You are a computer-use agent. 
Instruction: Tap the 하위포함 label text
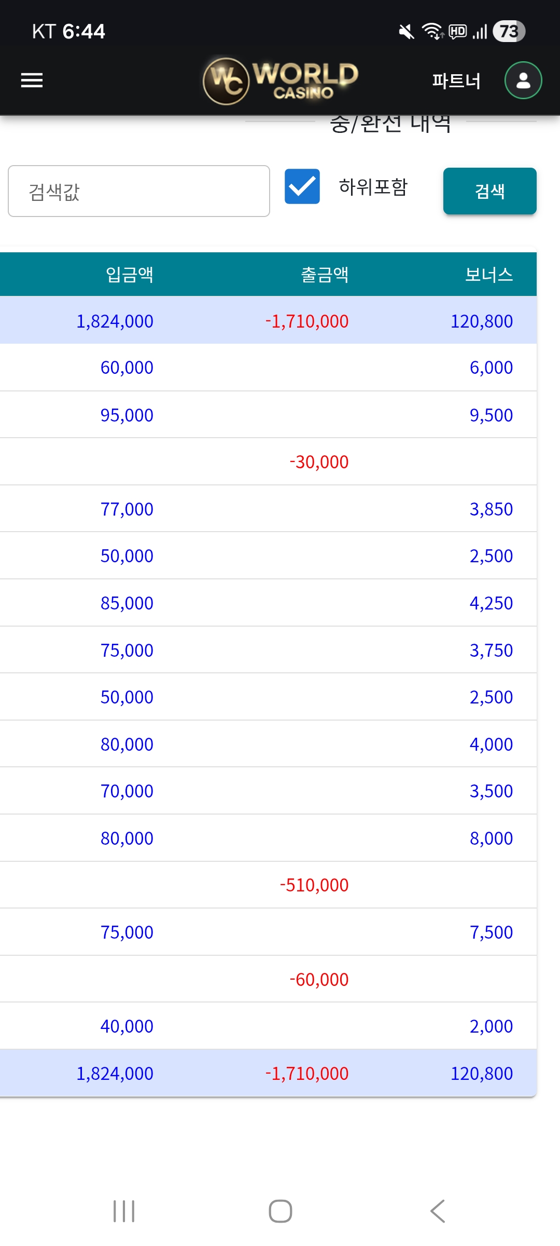pos(373,187)
